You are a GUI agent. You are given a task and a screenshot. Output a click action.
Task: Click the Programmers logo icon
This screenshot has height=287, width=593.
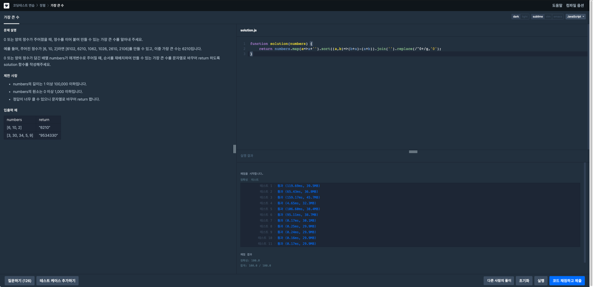click(6, 5)
